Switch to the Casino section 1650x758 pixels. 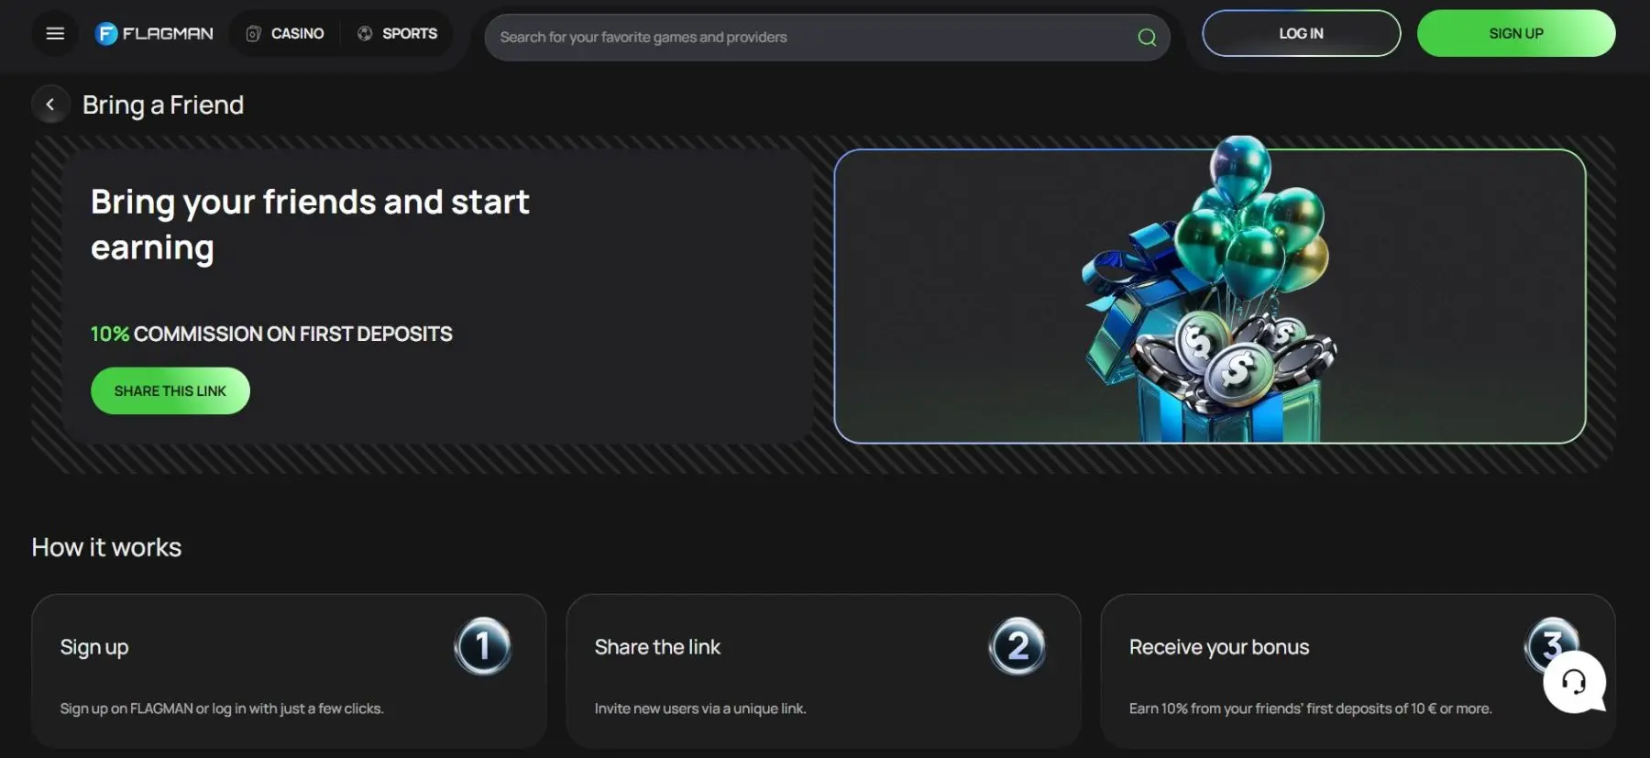(285, 34)
